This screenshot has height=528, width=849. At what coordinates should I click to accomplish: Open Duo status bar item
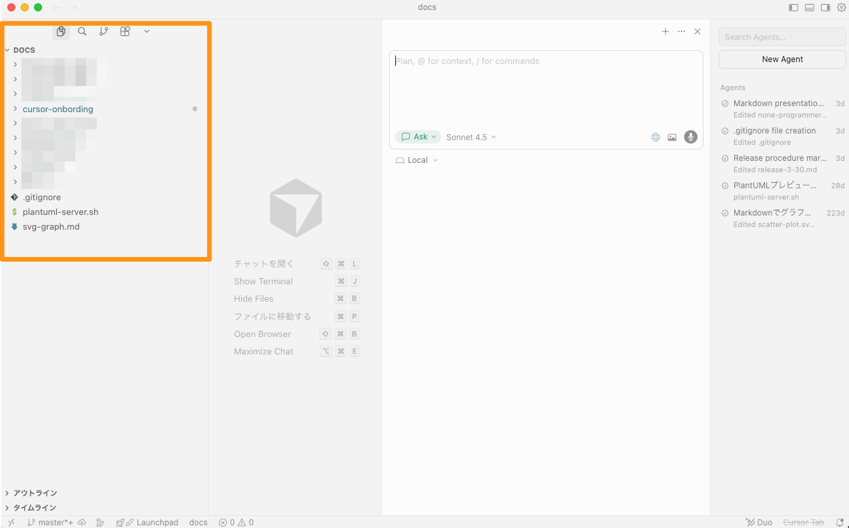point(759,523)
